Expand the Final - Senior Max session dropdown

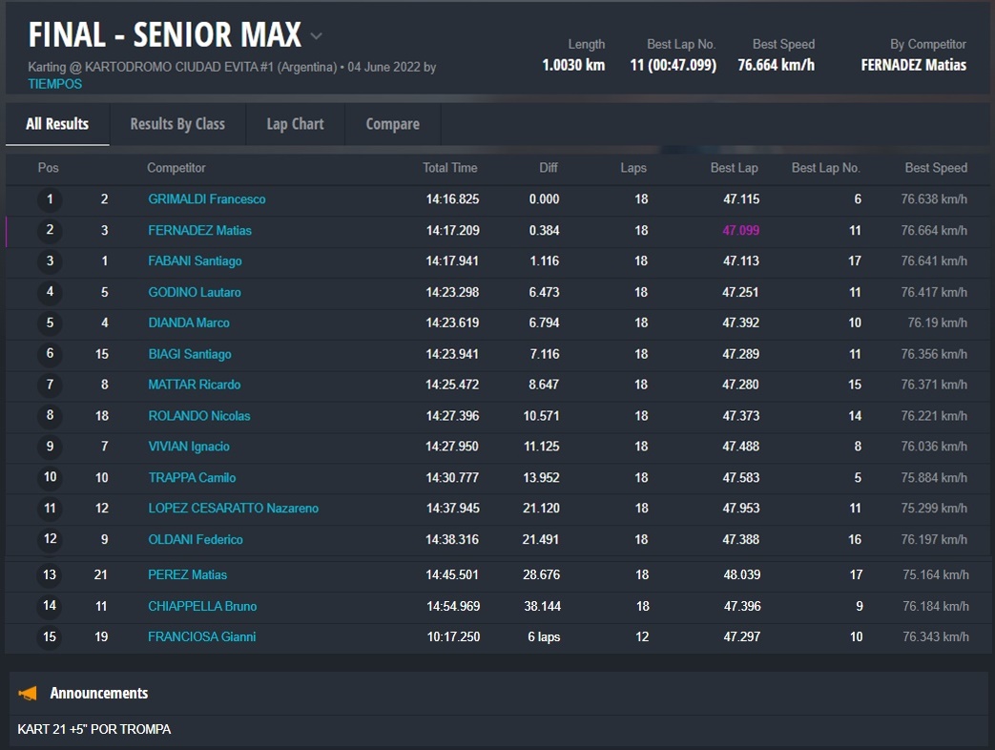pyautogui.click(x=316, y=36)
